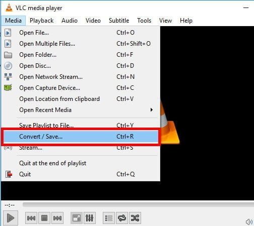Mute audio via speaker icon

pyautogui.click(x=249, y=222)
